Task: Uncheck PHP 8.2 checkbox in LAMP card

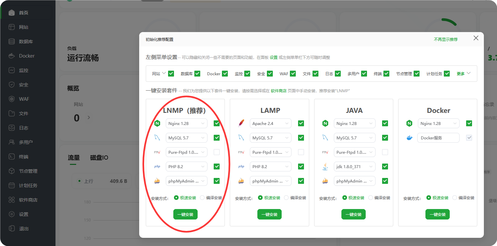Action: [x=301, y=167]
